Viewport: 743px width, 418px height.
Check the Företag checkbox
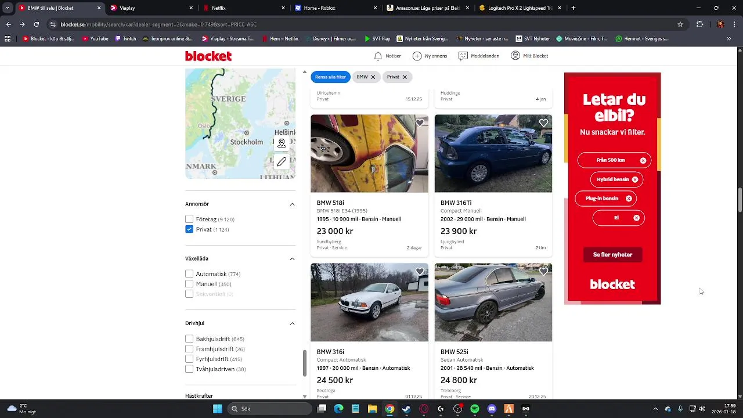(189, 219)
